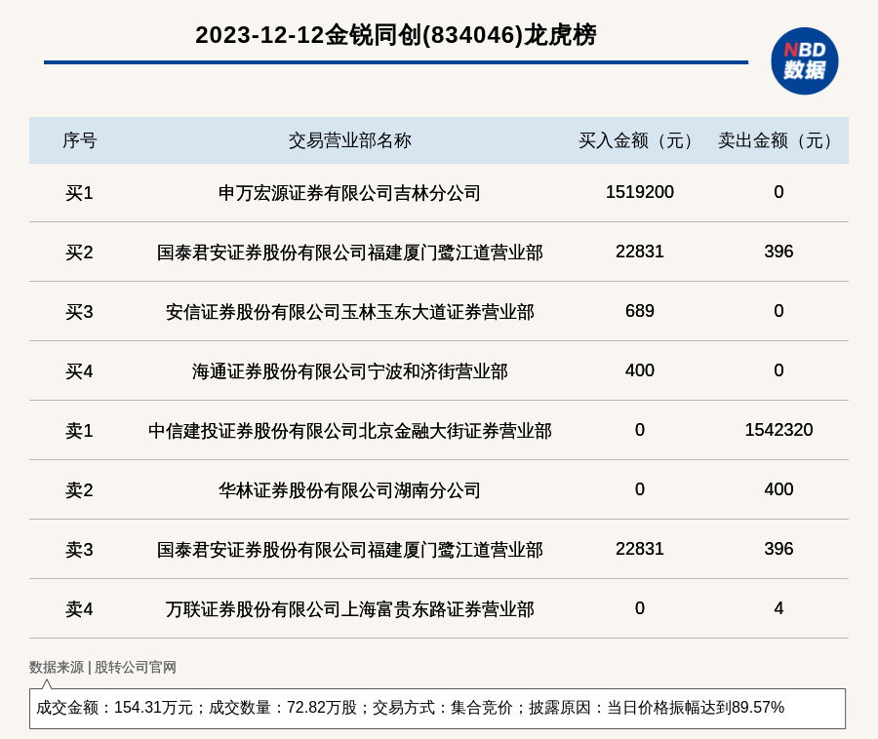
Task: Click the sell amount 0 in row 买3
Action: (778, 310)
